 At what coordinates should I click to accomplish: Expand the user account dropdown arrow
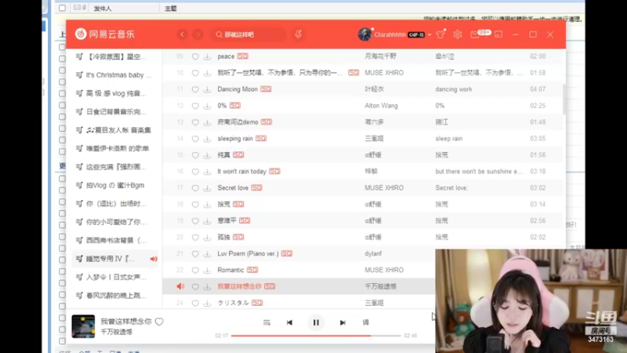coord(429,35)
